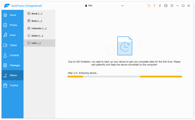Click the Videos camera icon
The image size is (195, 120).
(x=5, y=45)
